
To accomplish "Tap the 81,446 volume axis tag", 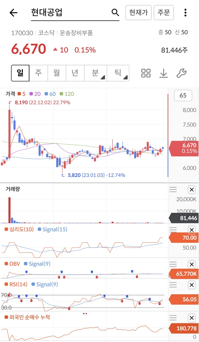I will (x=184, y=218).
